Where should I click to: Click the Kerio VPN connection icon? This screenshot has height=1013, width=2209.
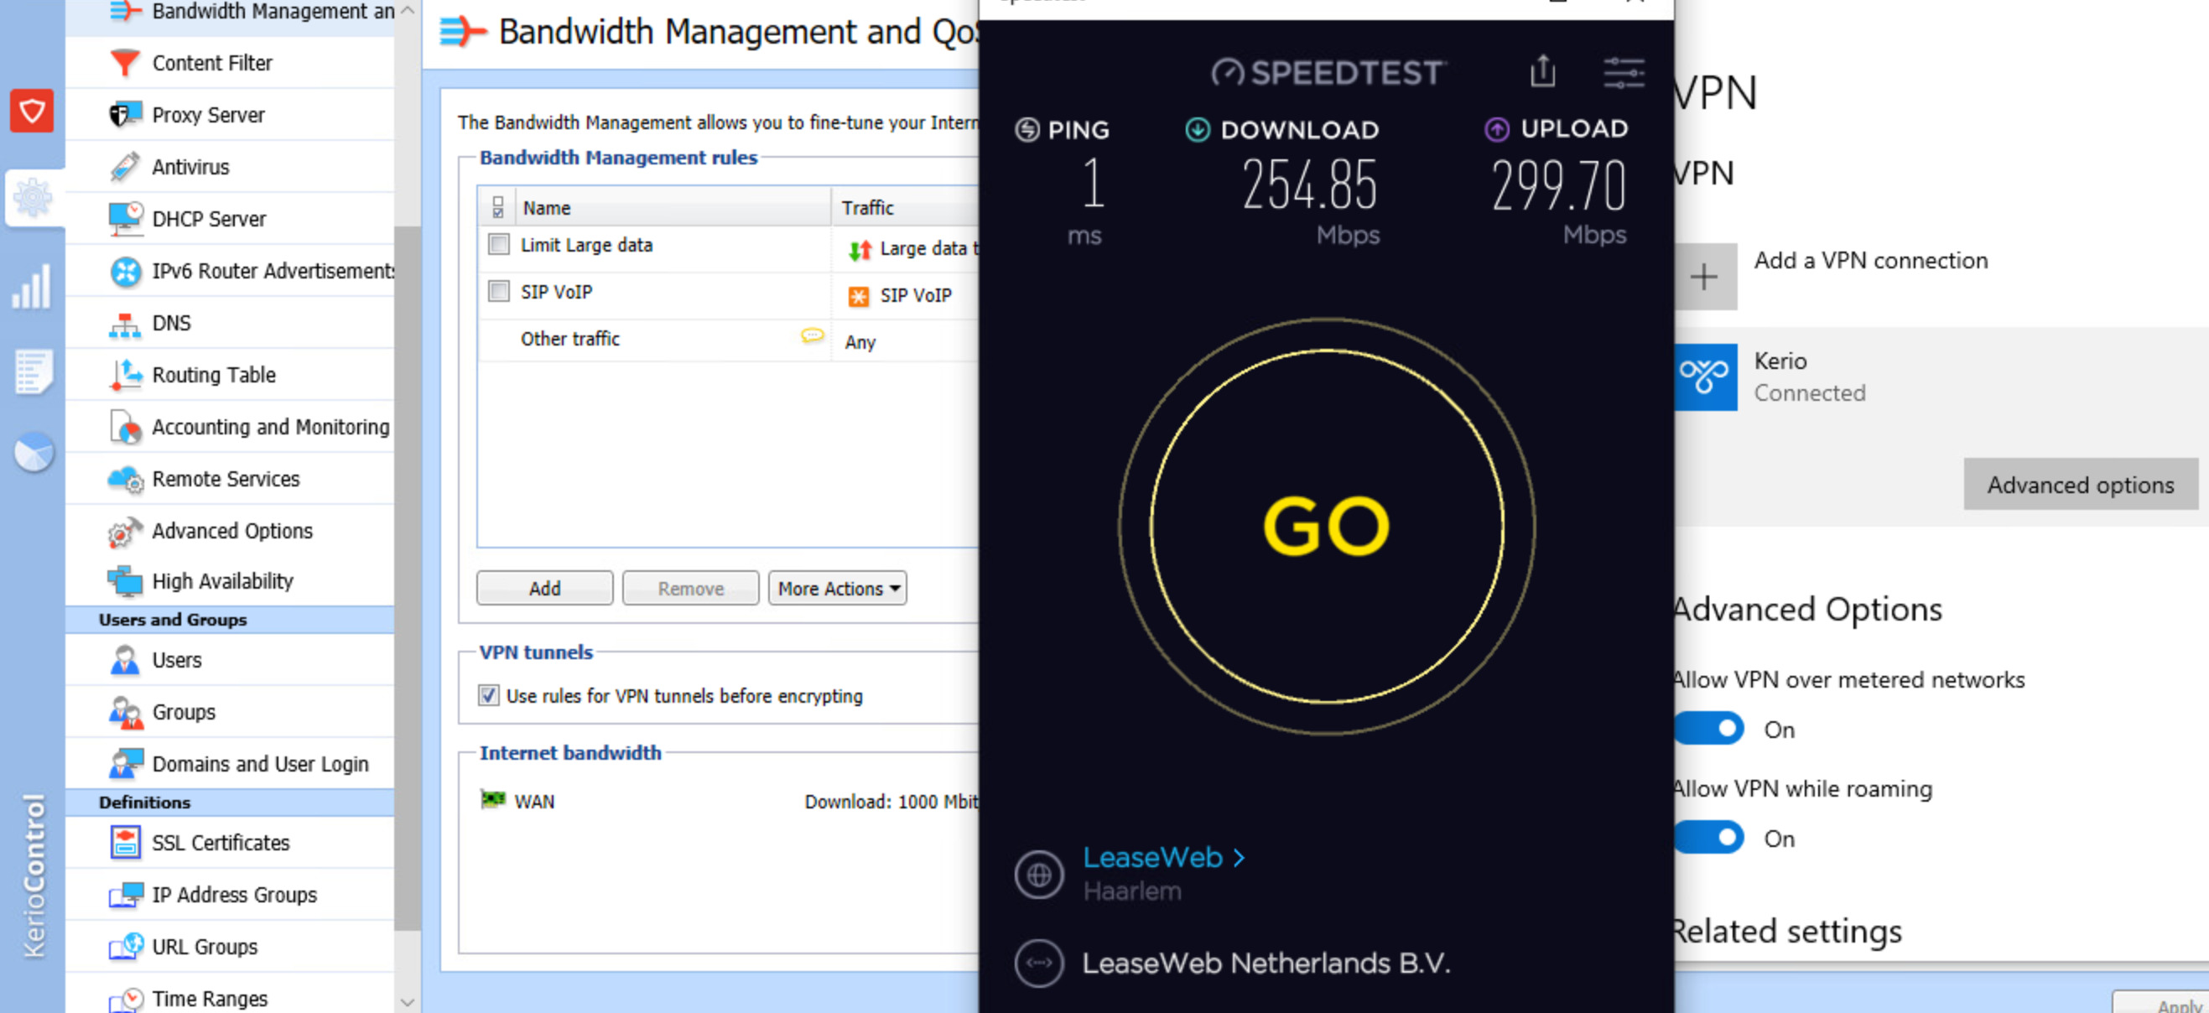[x=1705, y=377]
